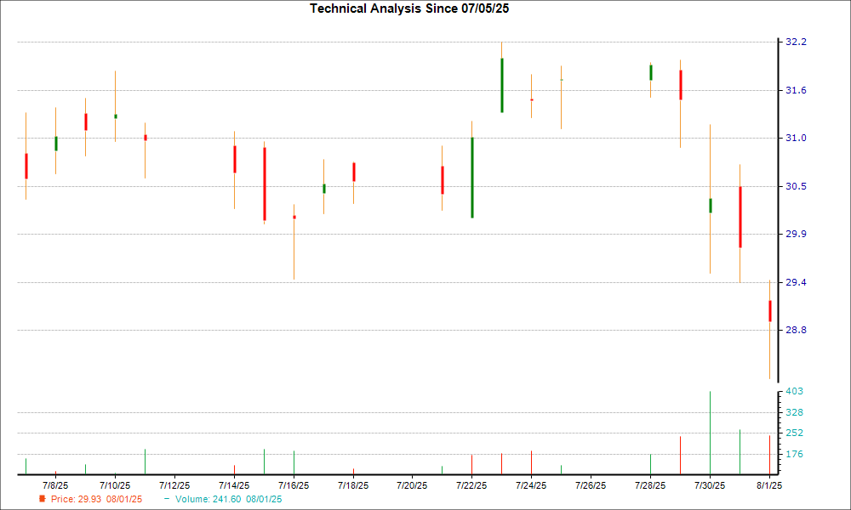
Task: Click the red volume bar on 8/1/25
Action: click(x=769, y=456)
